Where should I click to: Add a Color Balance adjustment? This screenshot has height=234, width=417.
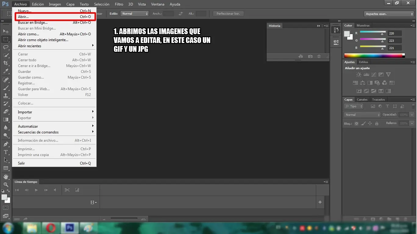pyautogui.click(x=362, y=83)
